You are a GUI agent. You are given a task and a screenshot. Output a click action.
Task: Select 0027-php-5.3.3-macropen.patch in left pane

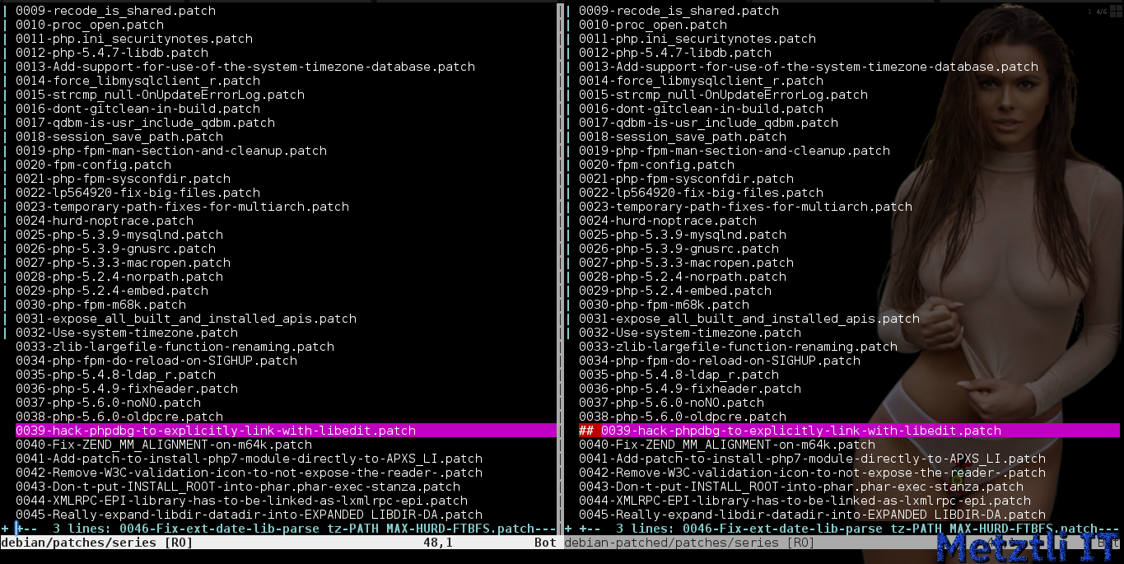click(x=123, y=263)
